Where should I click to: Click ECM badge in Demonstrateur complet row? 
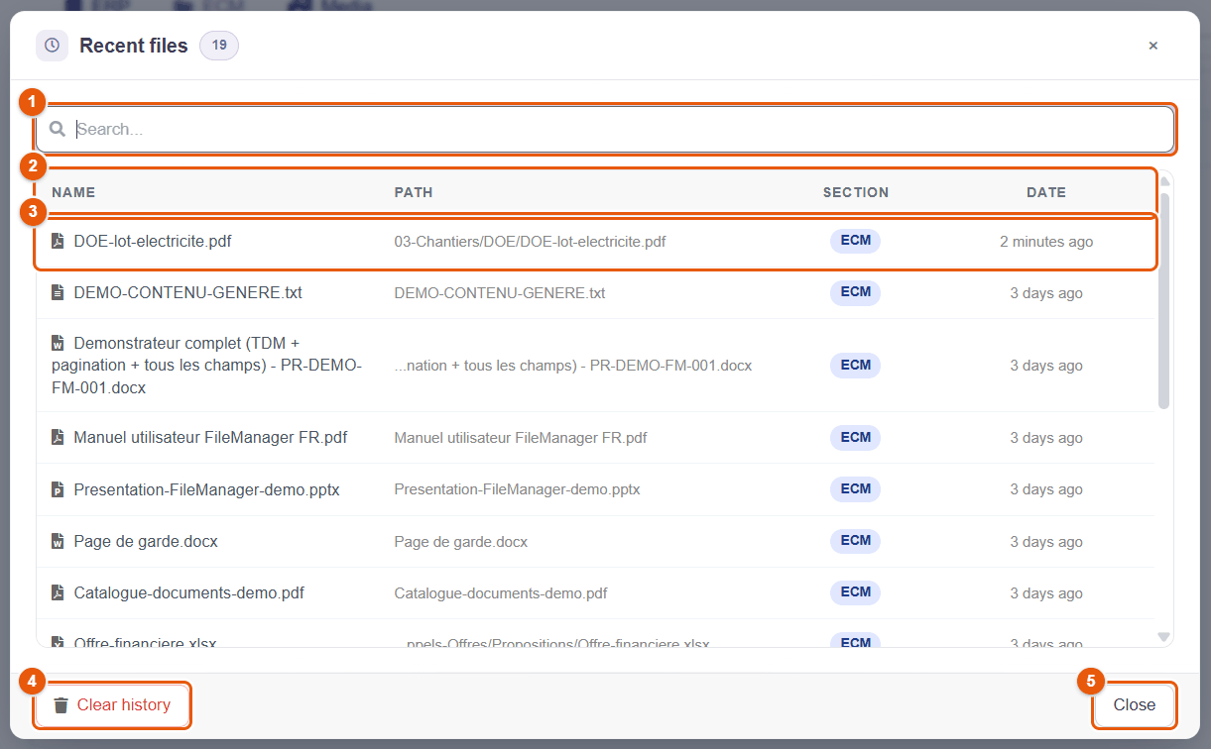click(855, 366)
